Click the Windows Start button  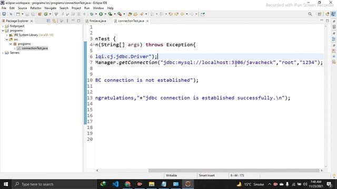coord(6,184)
